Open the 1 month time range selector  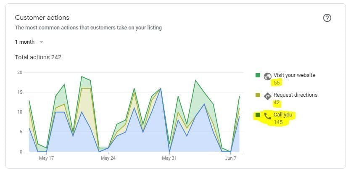coord(25,42)
